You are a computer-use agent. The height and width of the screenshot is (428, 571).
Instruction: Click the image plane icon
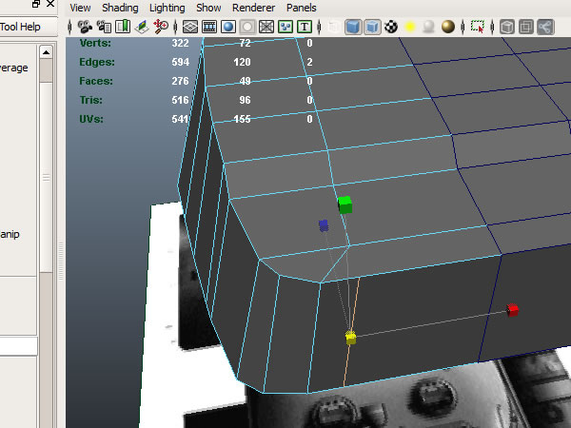click(x=142, y=27)
